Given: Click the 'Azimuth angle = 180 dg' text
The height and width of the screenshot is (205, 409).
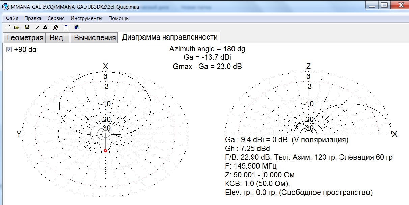Looking at the screenshot, I should click(x=207, y=49).
